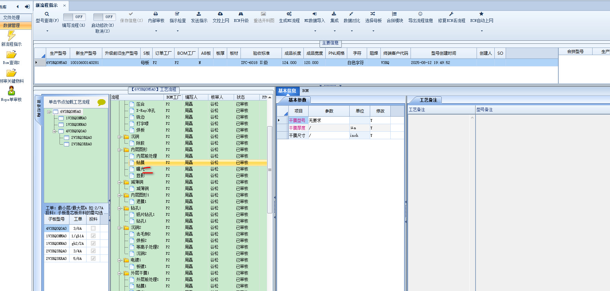Viewport: 610px width, 291px height.
Task: Click the 导出流程信息 smiley icon
Action: 420,14
